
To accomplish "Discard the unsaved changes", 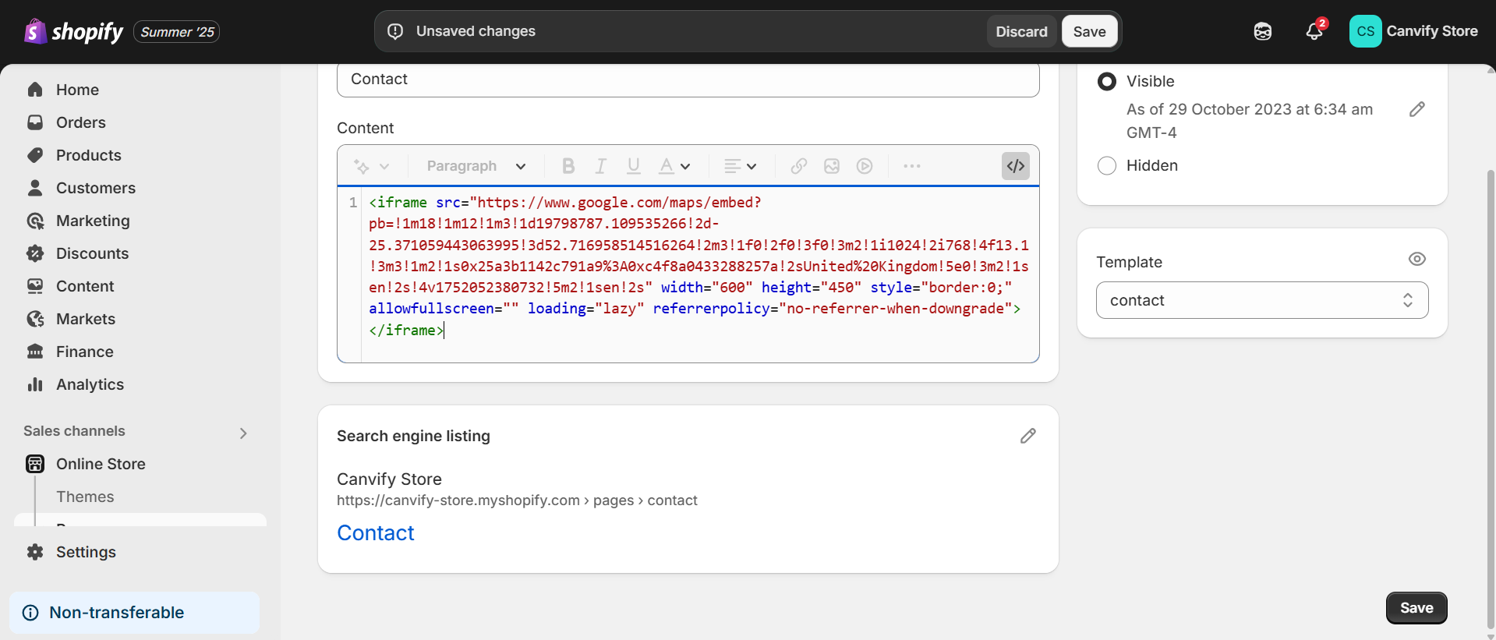I will [x=1020, y=32].
